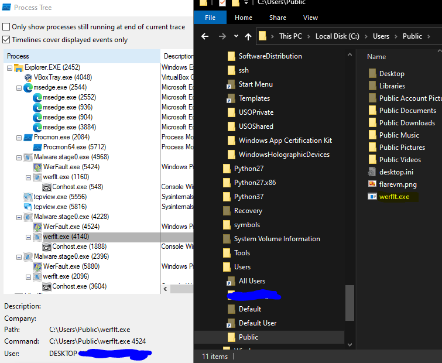This screenshot has width=442, height=363.
Task: Click 'This PC' in the address bar
Action: pyautogui.click(x=290, y=36)
